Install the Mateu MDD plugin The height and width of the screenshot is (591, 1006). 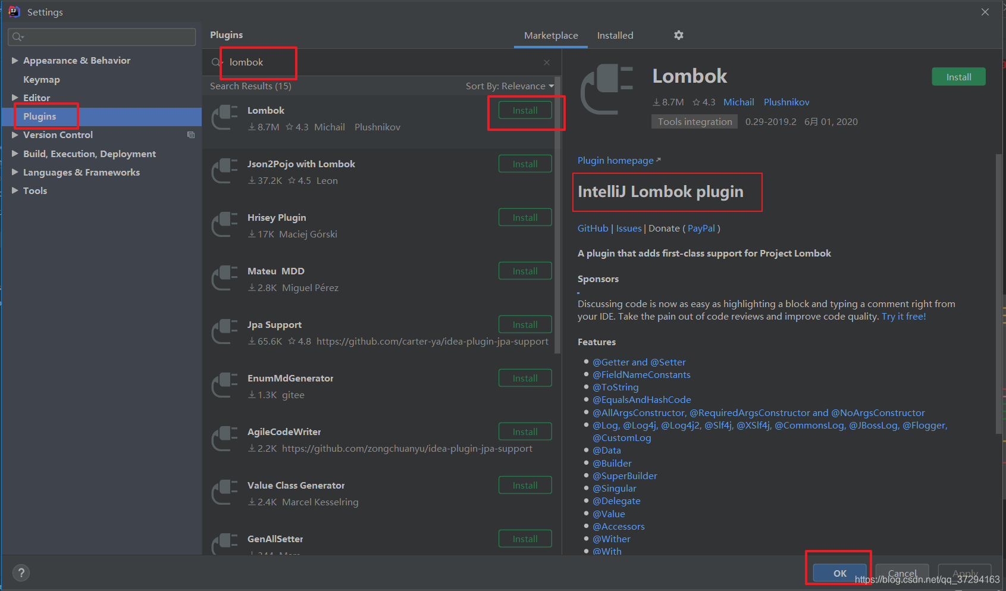(x=525, y=271)
